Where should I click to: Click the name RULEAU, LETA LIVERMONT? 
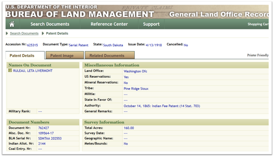(33, 71)
